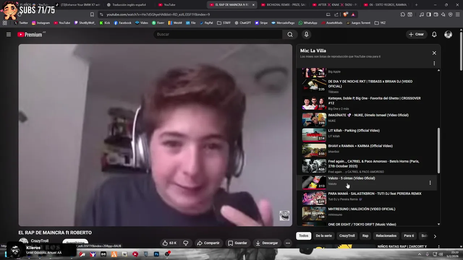Switch to BICHIGYAL REMIX browser tab
Screen dimensions: 463x260
click(283, 5)
